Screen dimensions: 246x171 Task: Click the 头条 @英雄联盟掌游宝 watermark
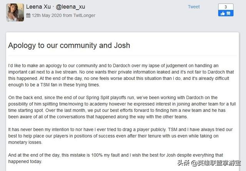209,163
